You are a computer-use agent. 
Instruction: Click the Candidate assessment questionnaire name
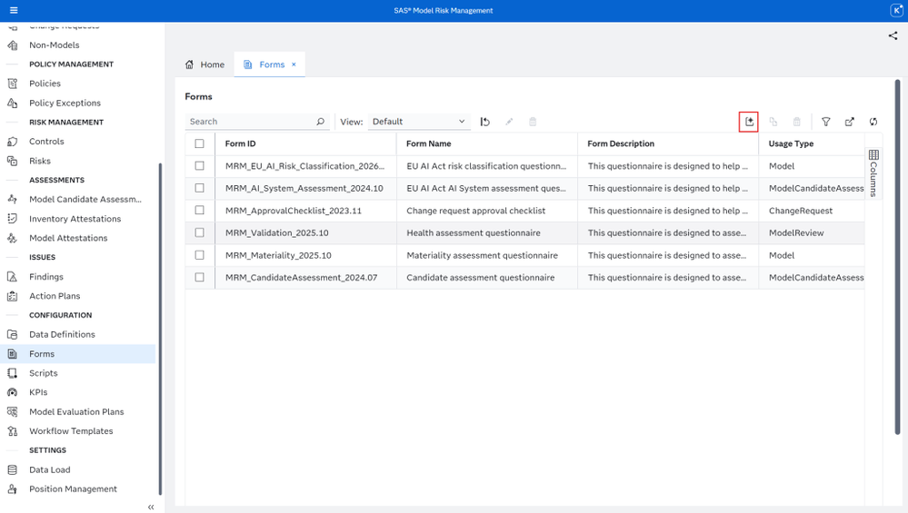(x=480, y=278)
